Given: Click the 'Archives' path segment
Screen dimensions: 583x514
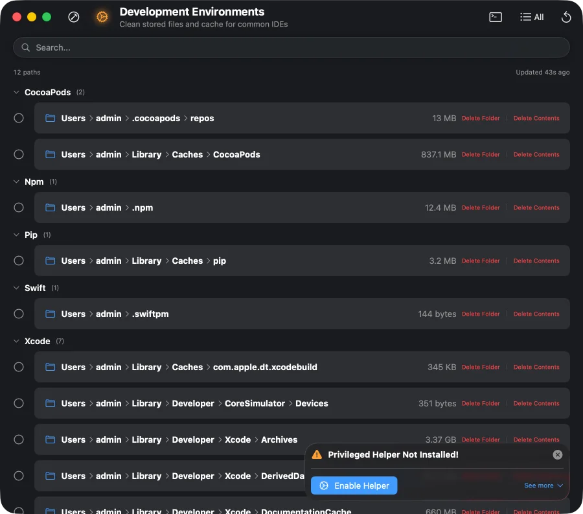Looking at the screenshot, I should [279, 439].
